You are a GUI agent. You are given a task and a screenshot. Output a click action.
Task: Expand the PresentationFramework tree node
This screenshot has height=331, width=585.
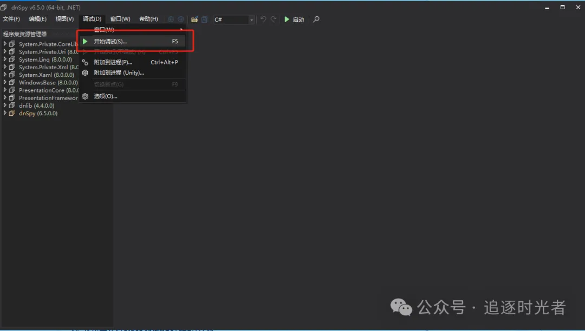[5, 98]
